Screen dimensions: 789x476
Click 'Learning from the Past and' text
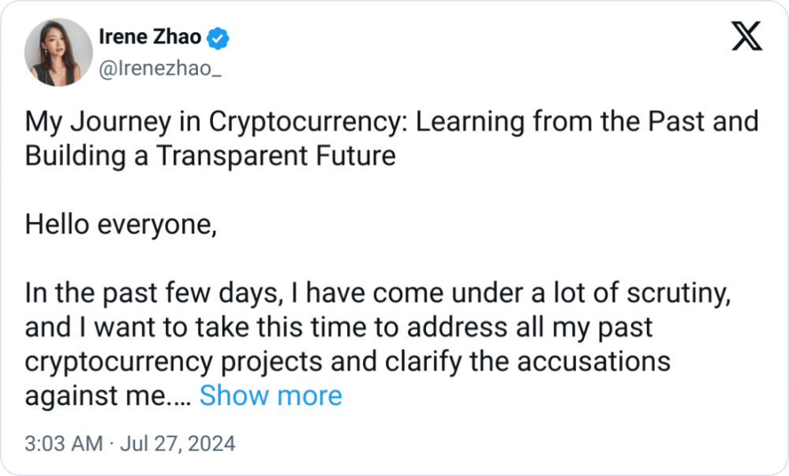pos(587,121)
